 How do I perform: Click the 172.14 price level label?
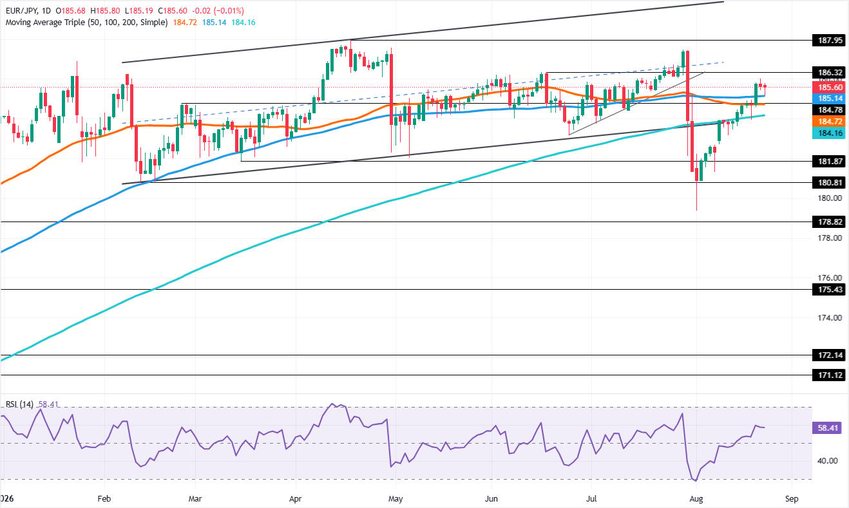(828, 355)
